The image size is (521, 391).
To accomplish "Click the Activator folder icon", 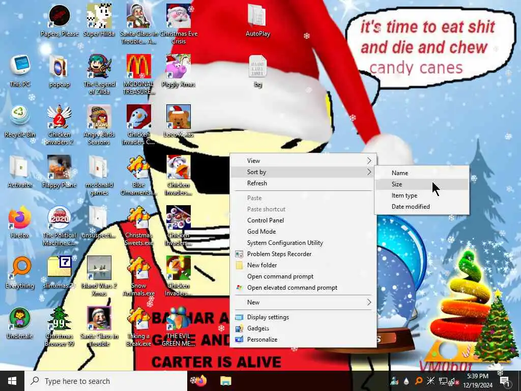I will (x=20, y=172).
